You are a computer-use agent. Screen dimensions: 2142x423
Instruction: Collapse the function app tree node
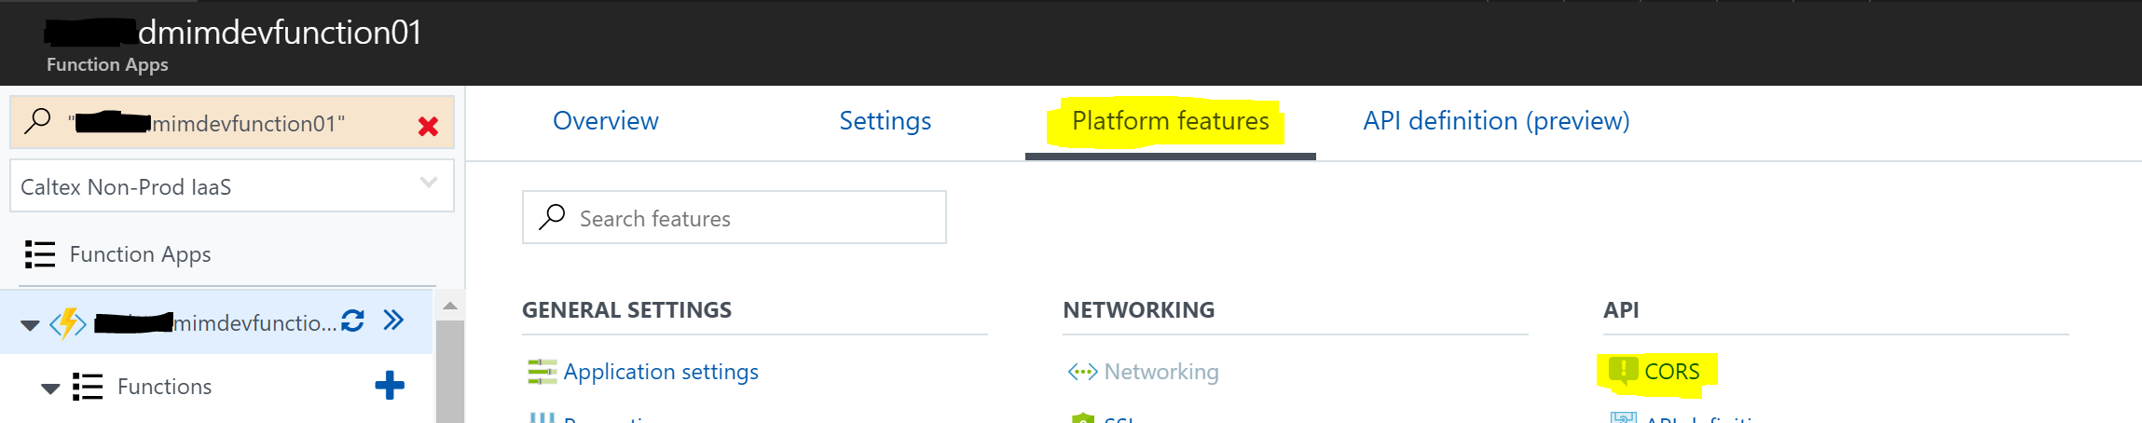pyautogui.click(x=30, y=325)
